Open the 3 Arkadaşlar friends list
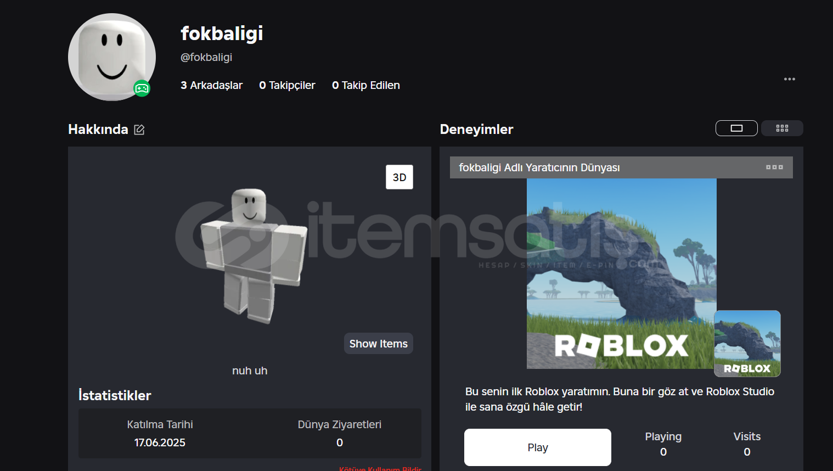 212,85
